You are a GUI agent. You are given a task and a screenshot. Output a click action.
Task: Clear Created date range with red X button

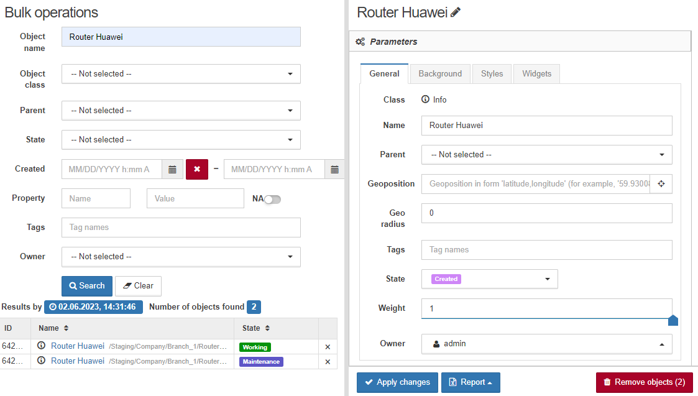click(x=197, y=169)
